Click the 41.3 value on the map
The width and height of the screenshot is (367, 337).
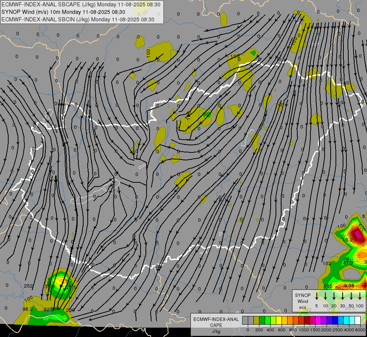[348, 262]
